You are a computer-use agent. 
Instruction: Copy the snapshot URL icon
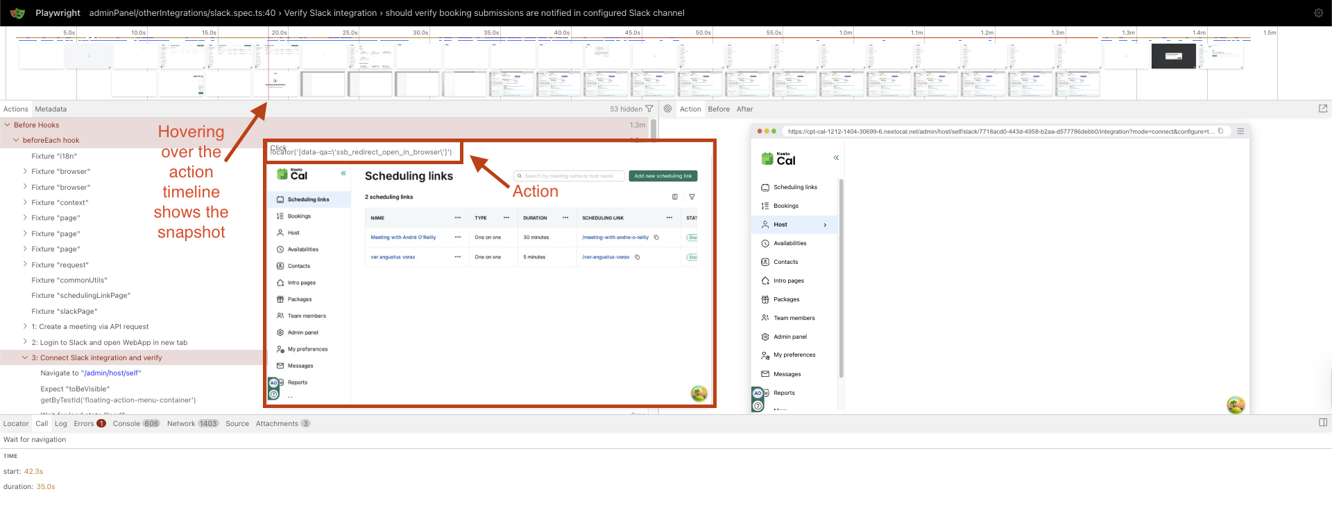coord(1221,131)
